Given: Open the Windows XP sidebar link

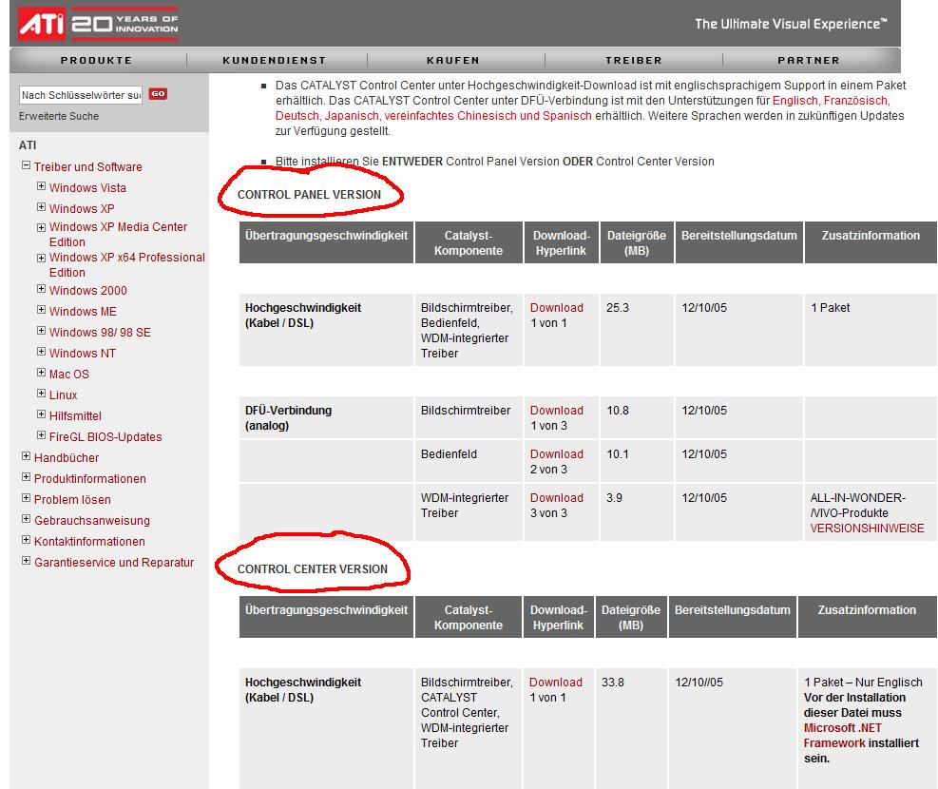Looking at the screenshot, I should click(x=82, y=209).
